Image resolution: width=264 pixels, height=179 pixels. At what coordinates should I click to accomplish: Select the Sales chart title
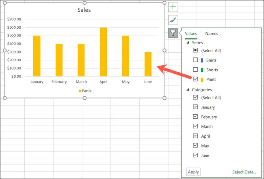[84, 10]
